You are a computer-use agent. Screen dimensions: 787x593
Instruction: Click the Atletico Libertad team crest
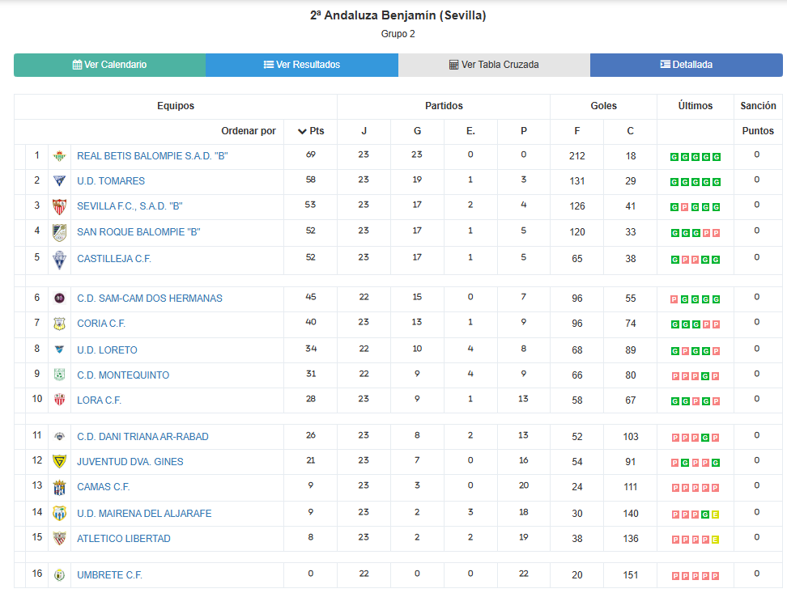click(x=59, y=538)
